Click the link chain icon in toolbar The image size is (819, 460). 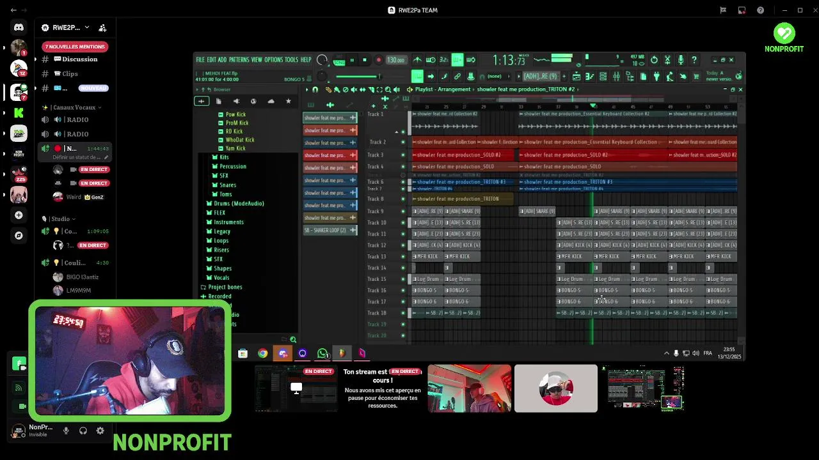click(457, 77)
